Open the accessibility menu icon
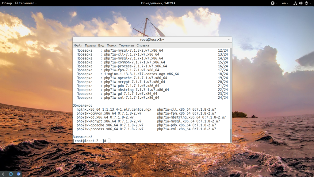314x177 pixels. tap(272, 3)
